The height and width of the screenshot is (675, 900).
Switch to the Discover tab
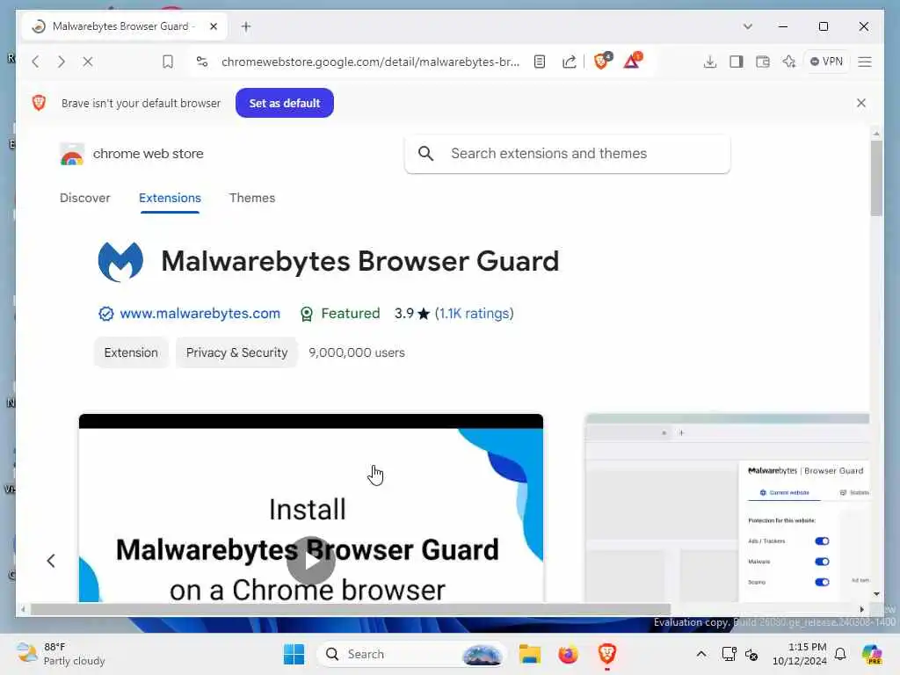click(x=85, y=198)
